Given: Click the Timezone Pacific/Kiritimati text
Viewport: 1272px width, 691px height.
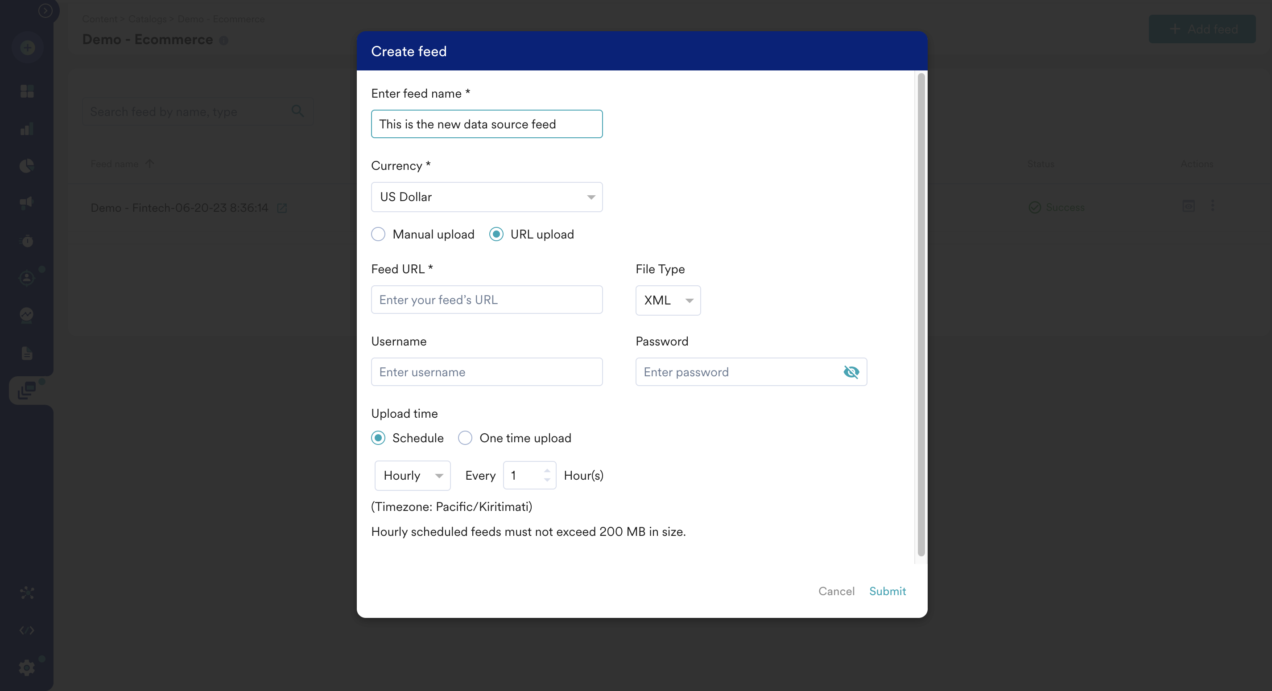Looking at the screenshot, I should (452, 506).
